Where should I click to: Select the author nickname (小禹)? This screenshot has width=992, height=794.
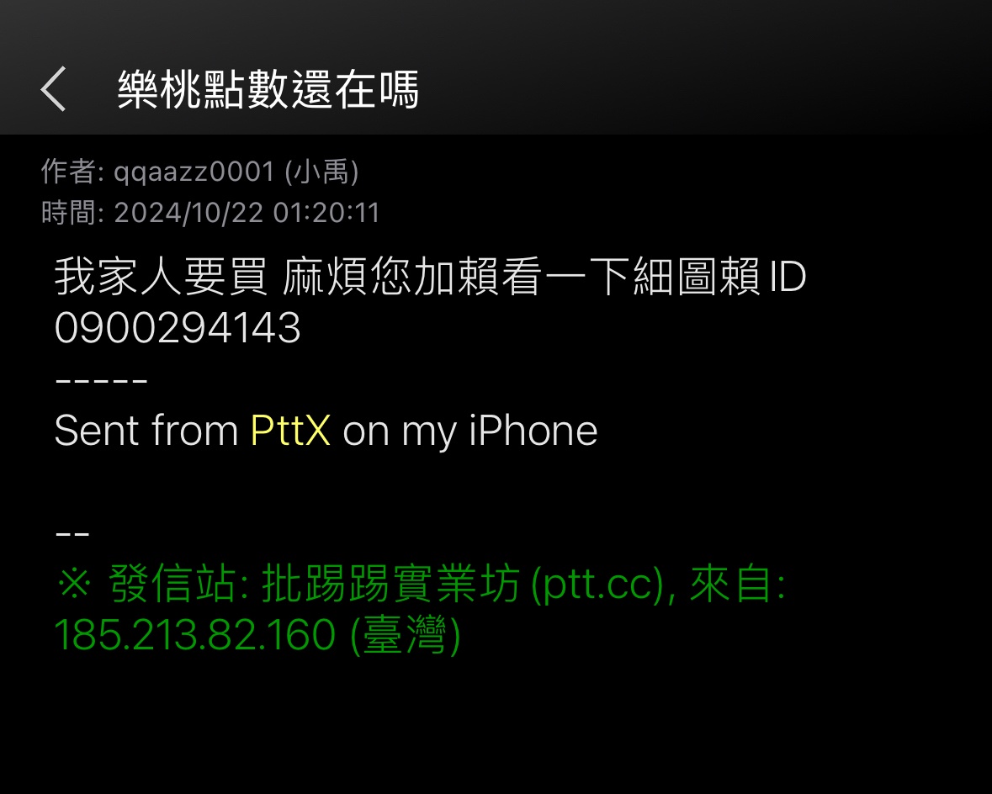(321, 172)
